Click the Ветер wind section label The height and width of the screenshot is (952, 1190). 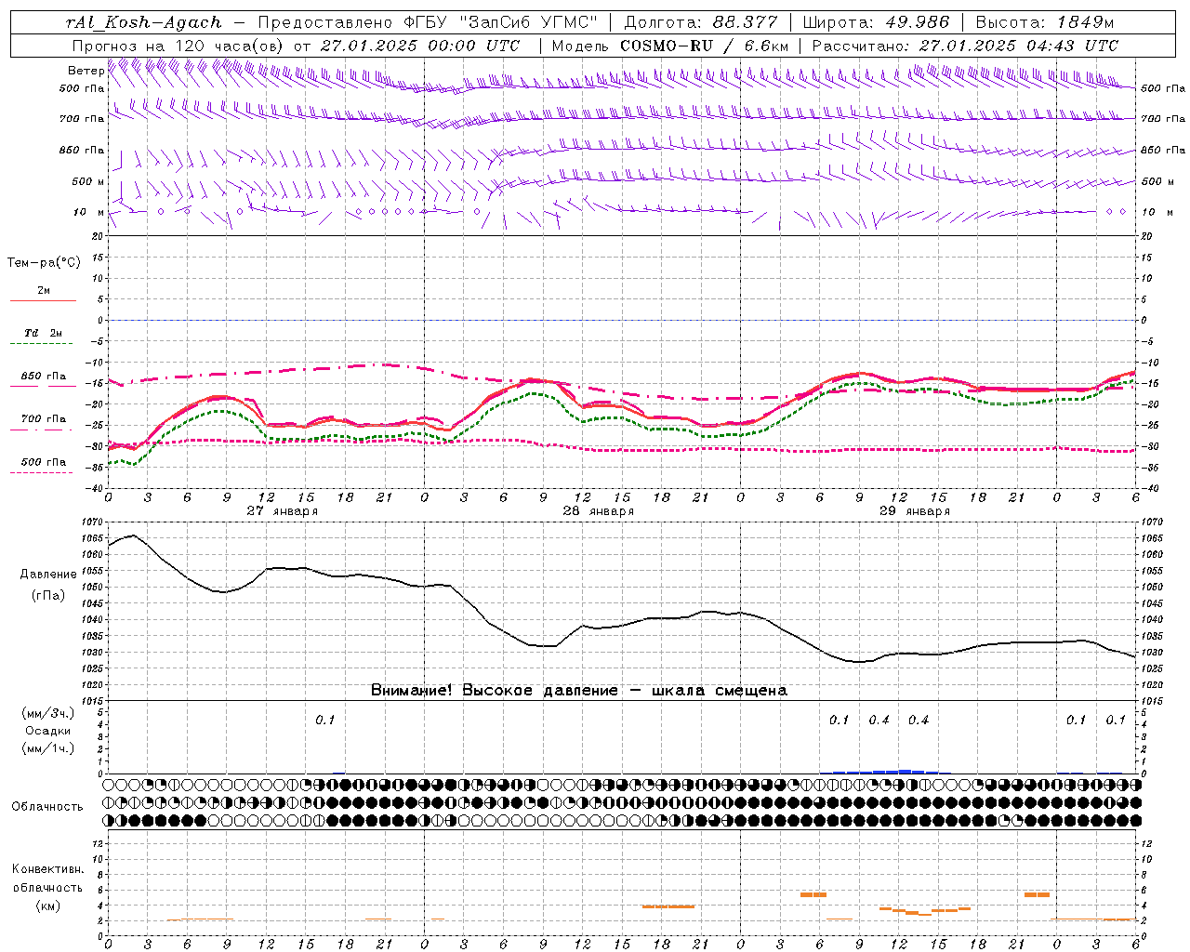(86, 71)
